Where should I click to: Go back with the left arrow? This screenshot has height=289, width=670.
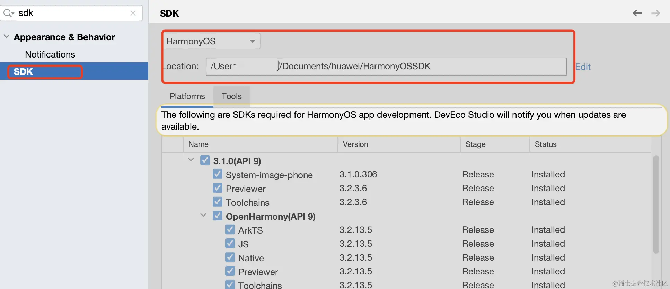[637, 13]
